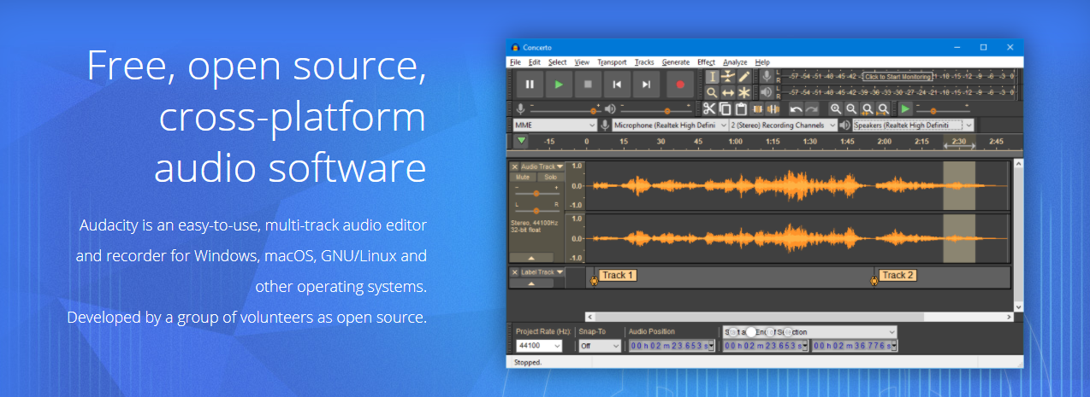Click the horizontal scrollbar thumb

(x=760, y=317)
